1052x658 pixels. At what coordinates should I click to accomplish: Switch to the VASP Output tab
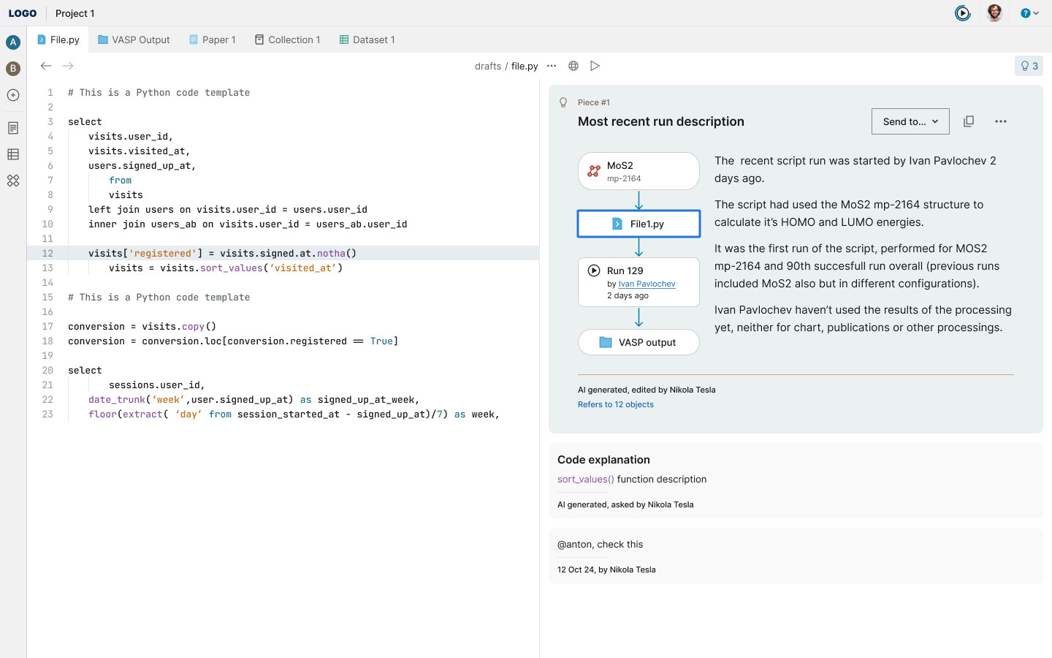(x=134, y=40)
